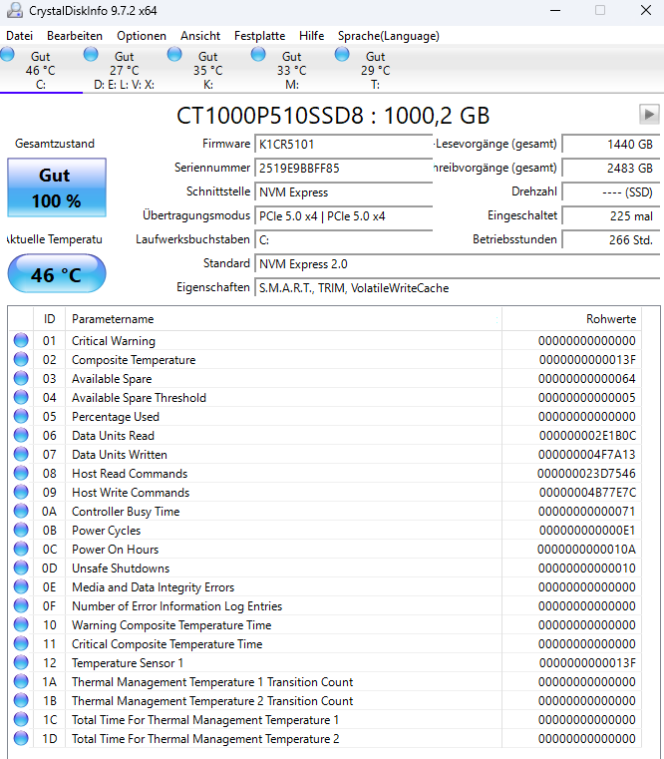The image size is (664, 759).
Task: Click status orb of Power Cycles row
Action: tap(21, 530)
